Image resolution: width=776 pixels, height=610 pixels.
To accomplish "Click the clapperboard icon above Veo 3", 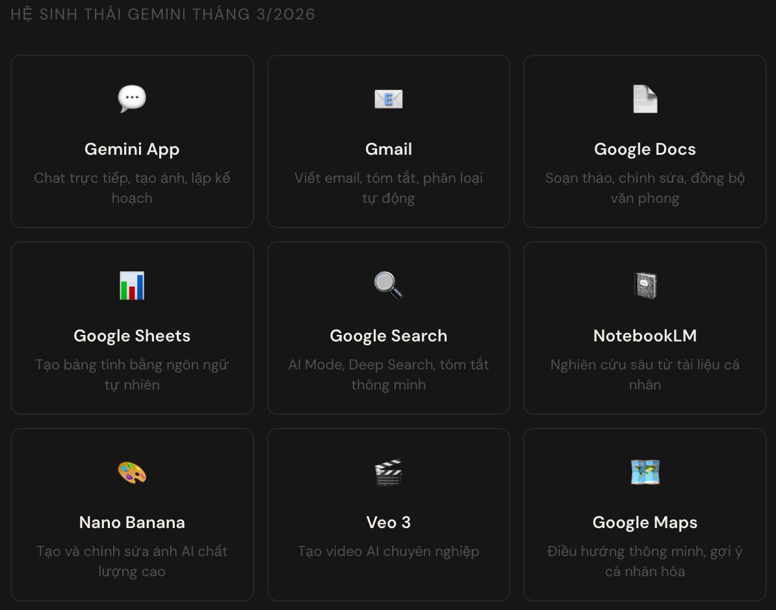I will (389, 472).
